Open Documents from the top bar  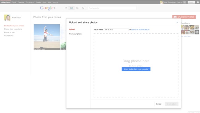pos(30,2)
